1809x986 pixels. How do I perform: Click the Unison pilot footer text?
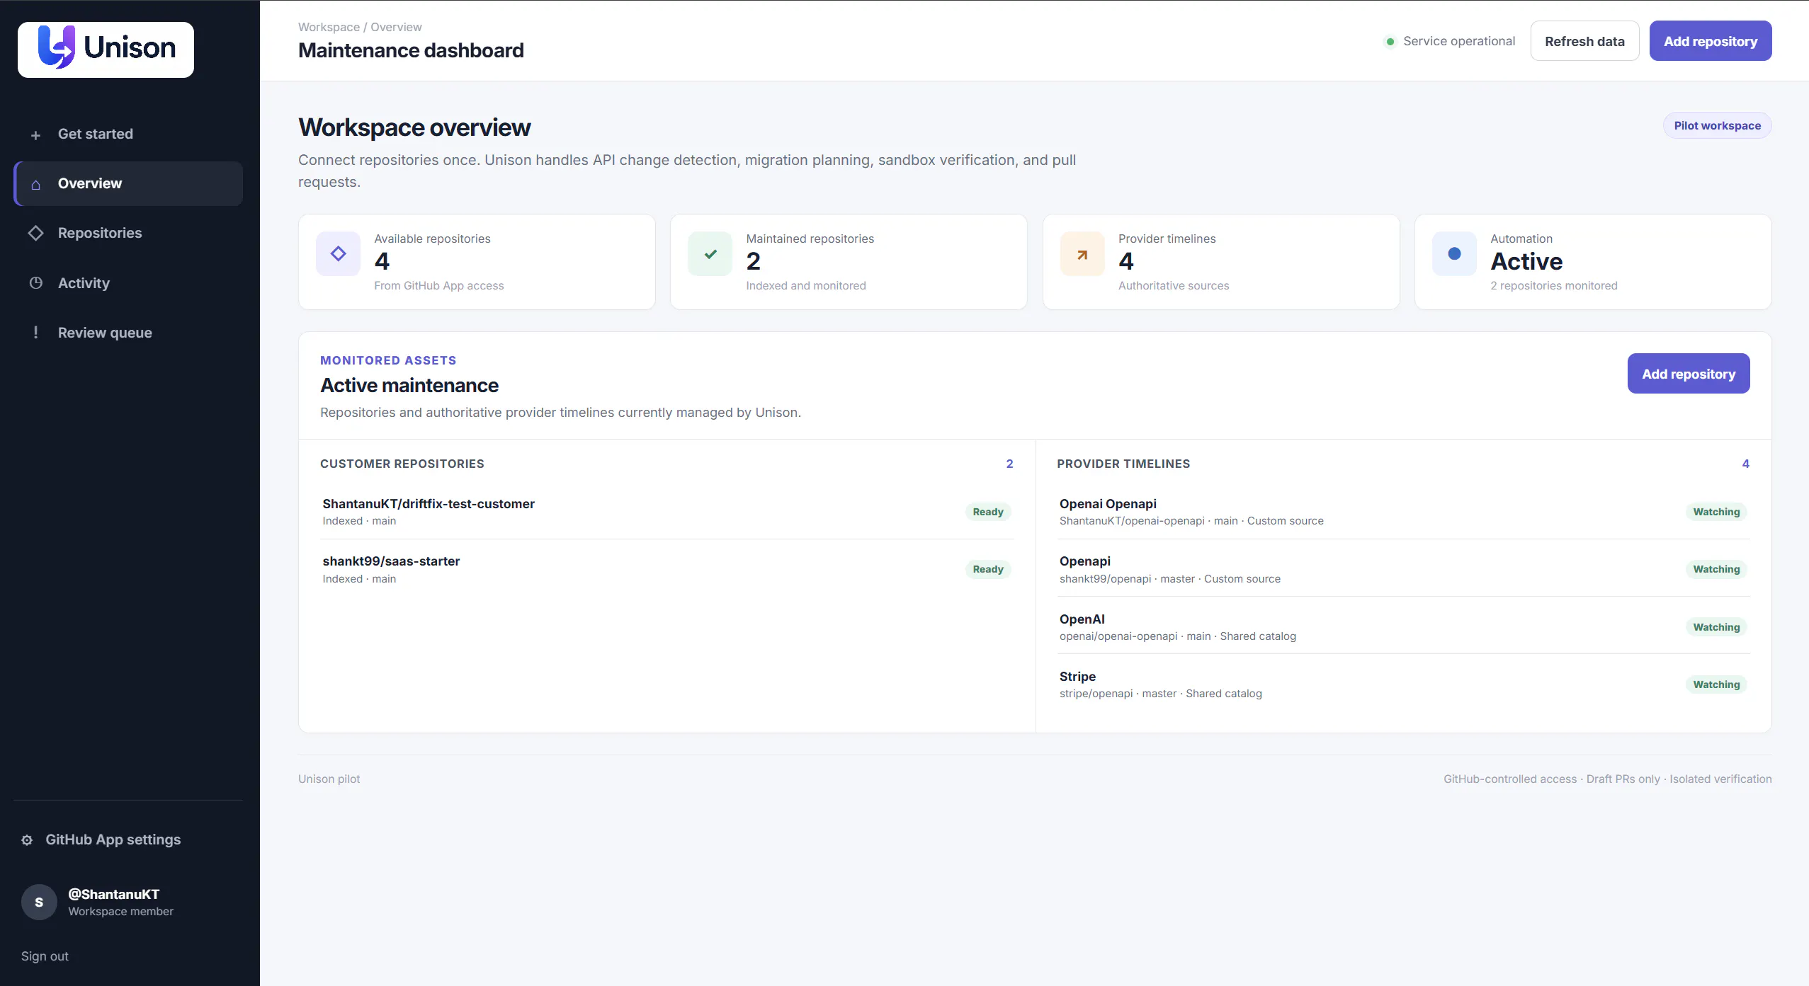[x=329, y=779]
